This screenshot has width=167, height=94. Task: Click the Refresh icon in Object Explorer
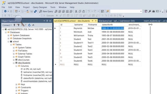click(x=29, y=25)
